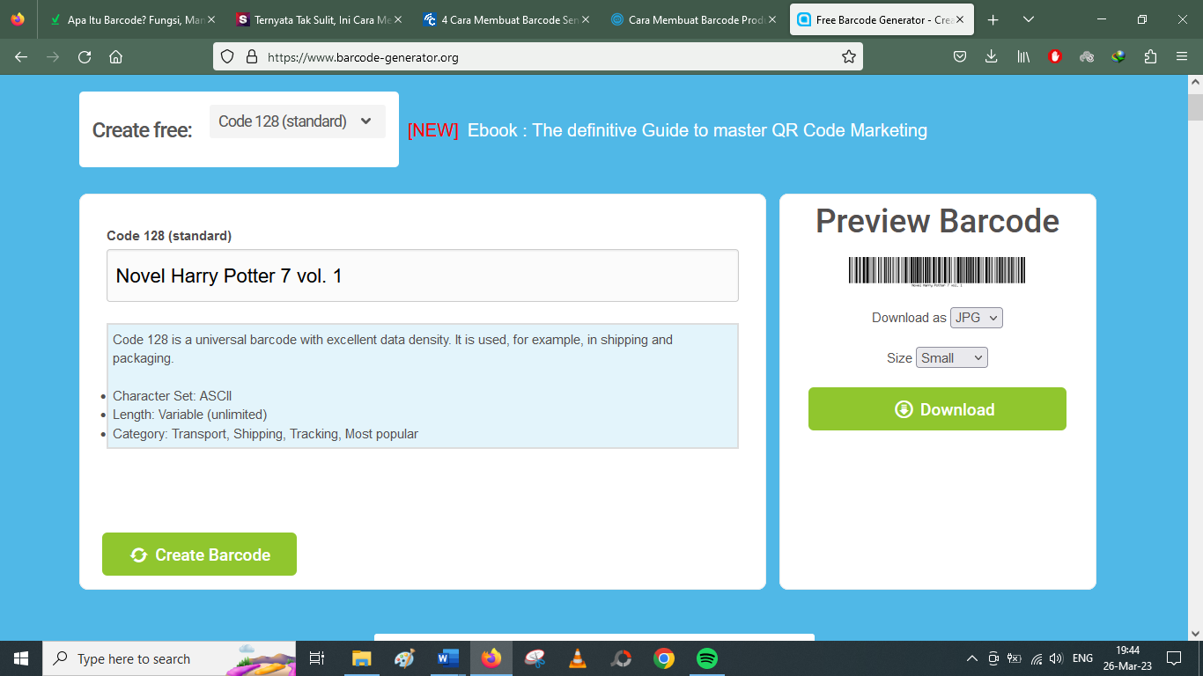Open the 'Download as' JPG format dropdown
This screenshot has height=676, width=1203.
(x=976, y=318)
